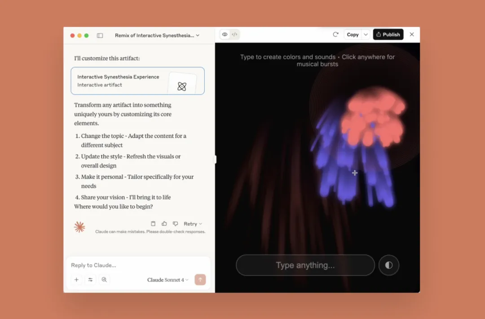Click the 'Update the style' list item text

click(x=131, y=161)
